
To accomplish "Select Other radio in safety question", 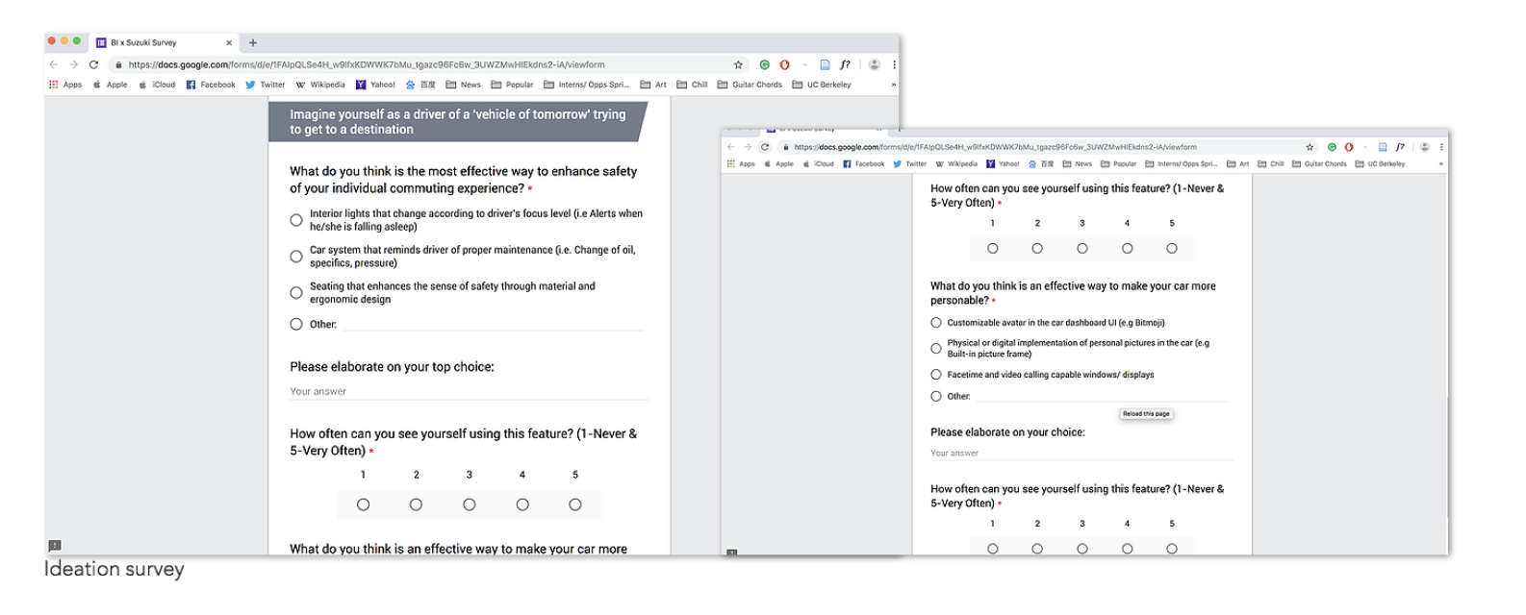I will (296, 324).
